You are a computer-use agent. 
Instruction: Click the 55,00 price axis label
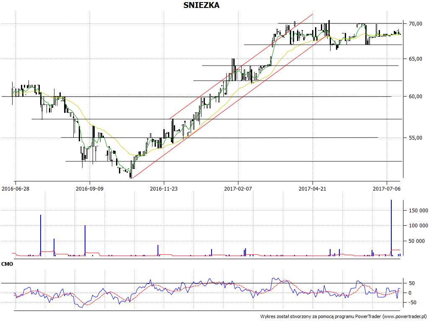coord(415,138)
